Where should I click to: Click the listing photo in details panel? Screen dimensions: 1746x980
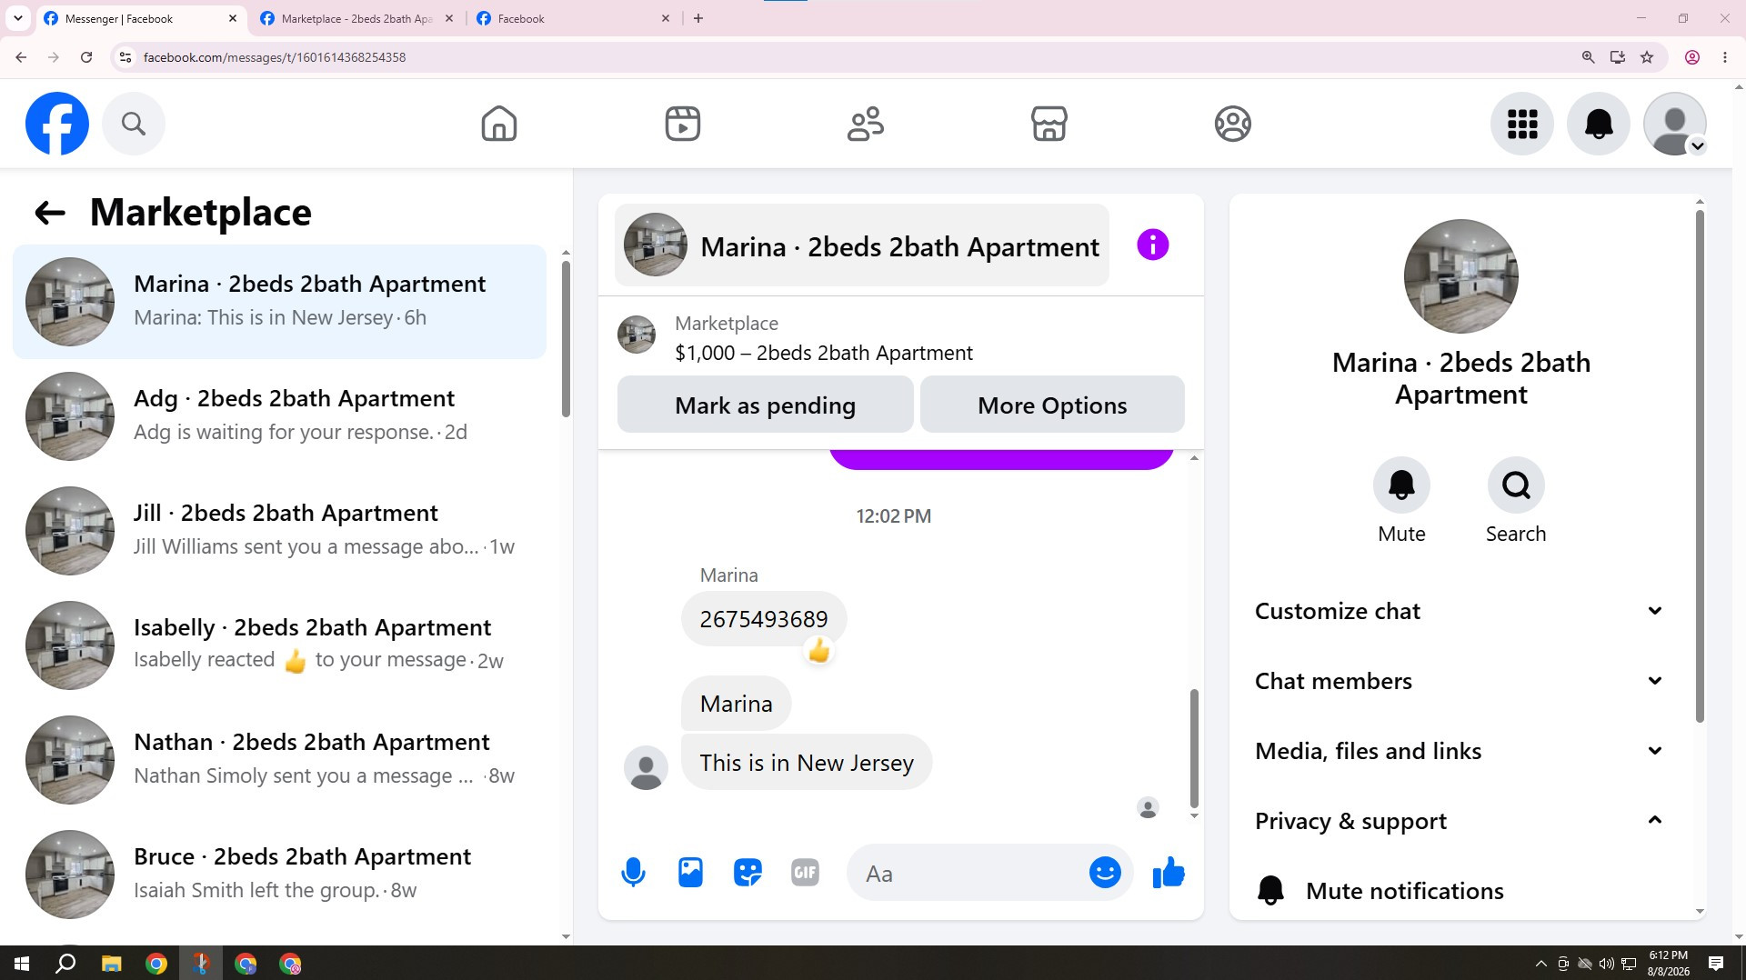pos(1461,276)
